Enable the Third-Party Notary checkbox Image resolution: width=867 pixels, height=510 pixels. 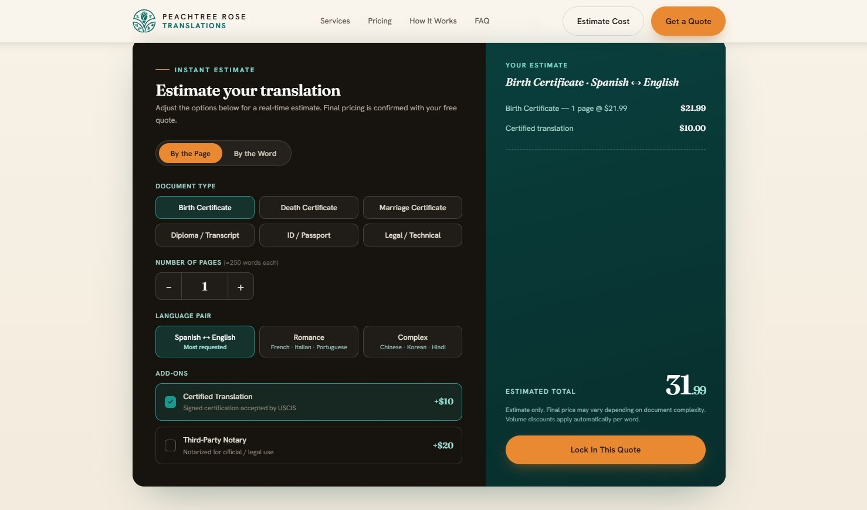click(170, 445)
